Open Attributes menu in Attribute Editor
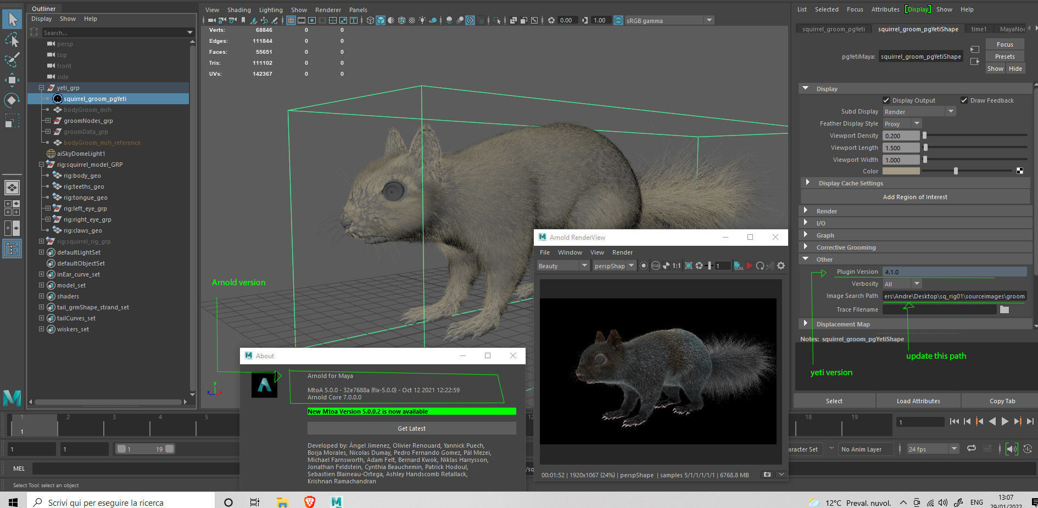1038x508 pixels. [x=885, y=9]
